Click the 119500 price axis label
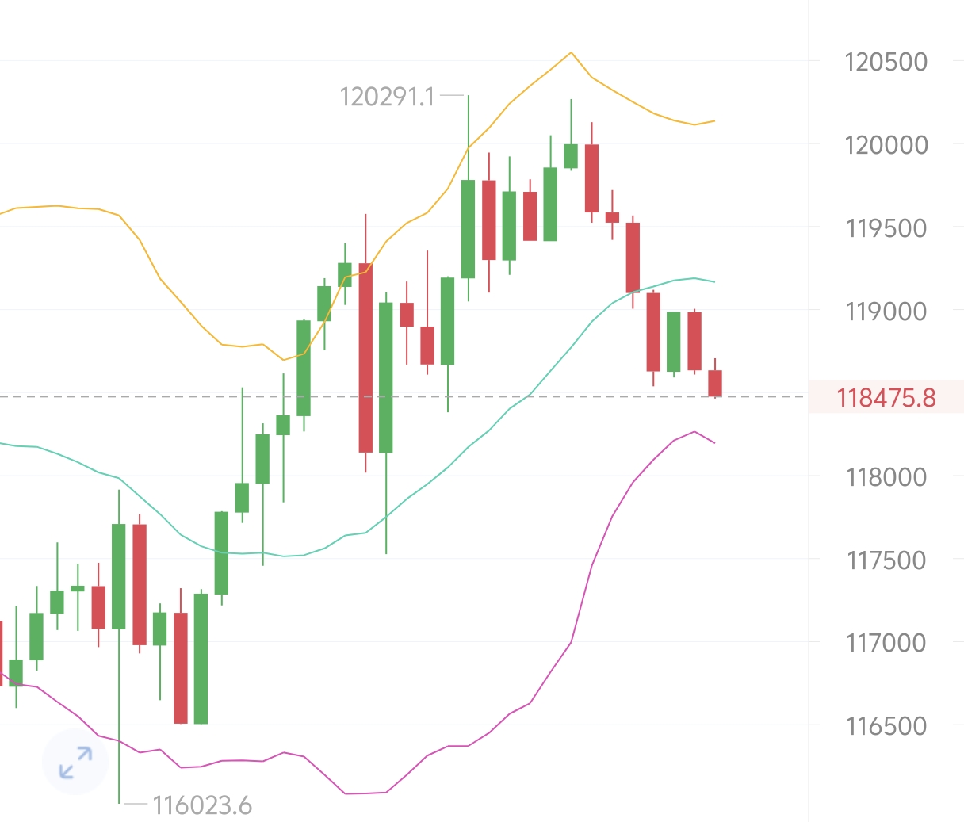This screenshot has height=822, width=964. (886, 228)
